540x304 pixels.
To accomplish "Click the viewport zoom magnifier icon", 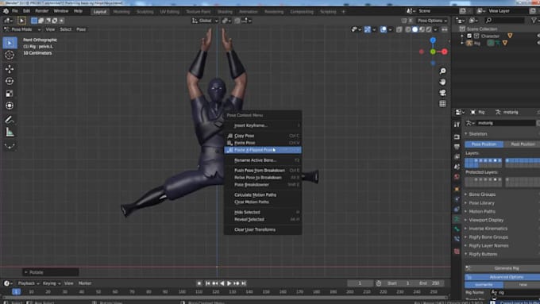I will pyautogui.click(x=442, y=71).
